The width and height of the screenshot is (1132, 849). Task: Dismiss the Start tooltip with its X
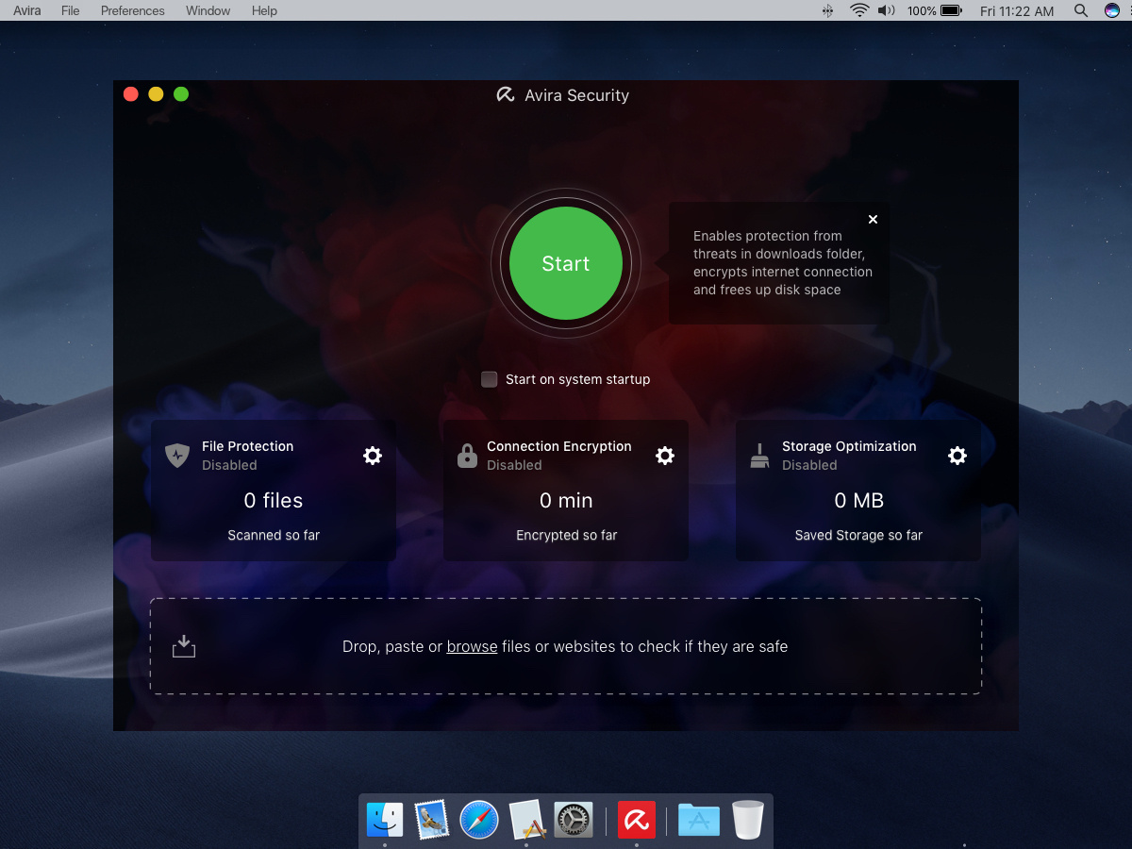[873, 219]
